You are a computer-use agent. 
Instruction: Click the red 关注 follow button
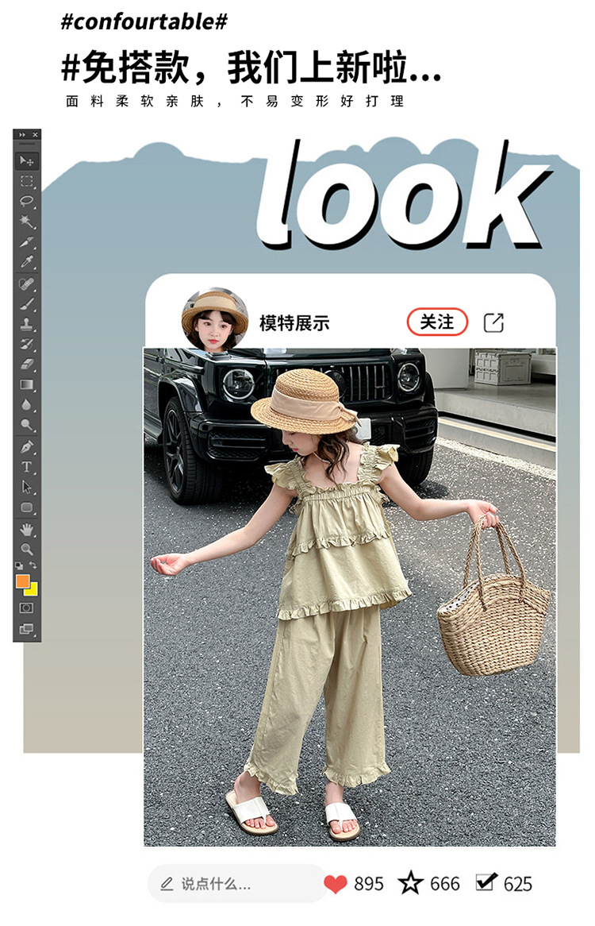pos(437,322)
